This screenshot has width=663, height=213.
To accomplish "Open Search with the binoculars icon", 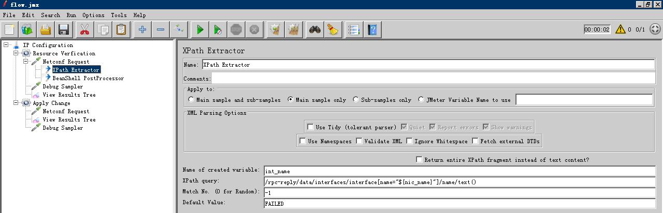I will (x=315, y=29).
